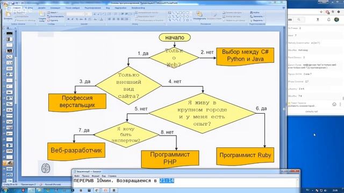Toggle align right in paragraph group

click(x=118, y=19)
